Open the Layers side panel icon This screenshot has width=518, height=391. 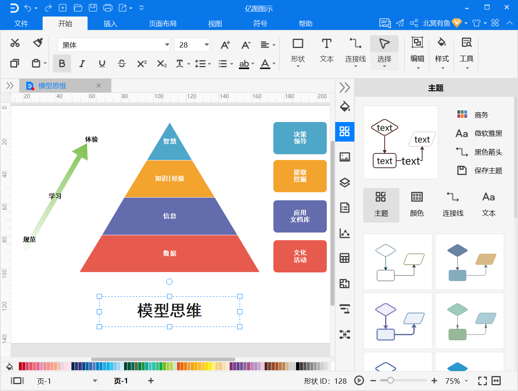pyautogui.click(x=345, y=182)
